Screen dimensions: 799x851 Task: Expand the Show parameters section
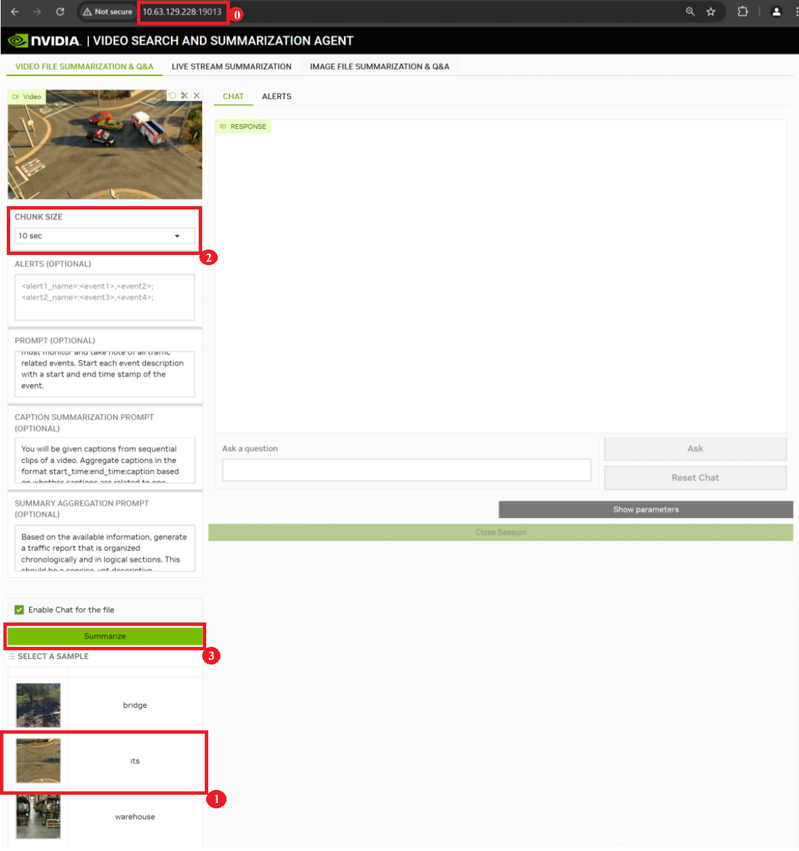click(x=645, y=509)
